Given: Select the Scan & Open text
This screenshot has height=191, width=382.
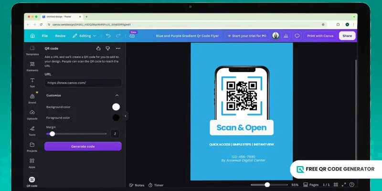Looking at the screenshot, I should [242, 127].
